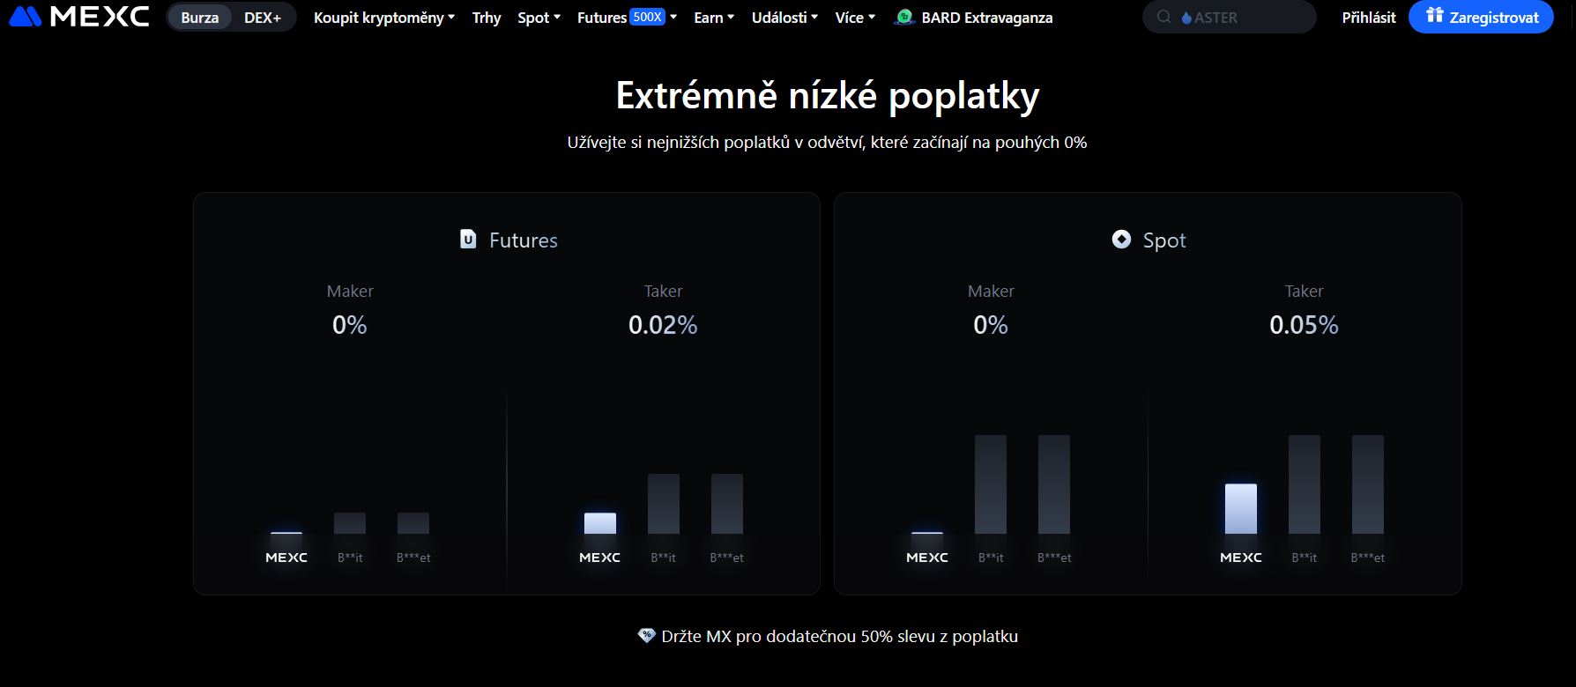Click the Zaregistrovat button

(1481, 17)
